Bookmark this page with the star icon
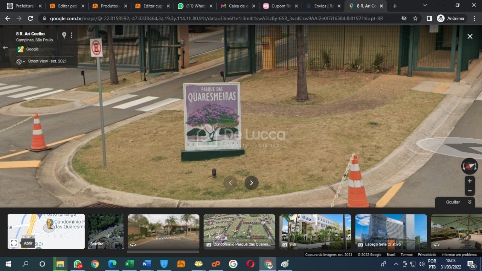The image size is (482, 271). click(415, 18)
